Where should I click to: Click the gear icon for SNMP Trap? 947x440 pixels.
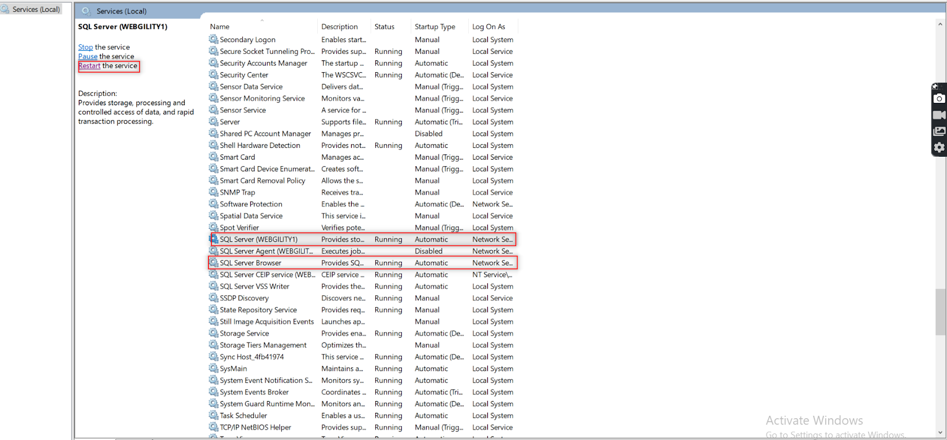tap(214, 192)
